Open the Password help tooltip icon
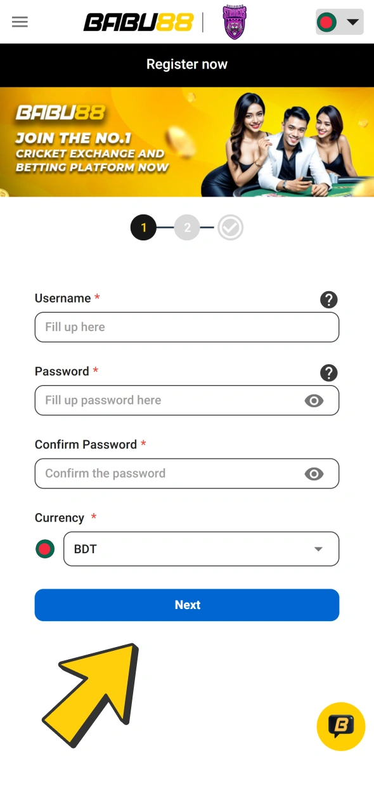This screenshot has width=374, height=812. click(329, 373)
